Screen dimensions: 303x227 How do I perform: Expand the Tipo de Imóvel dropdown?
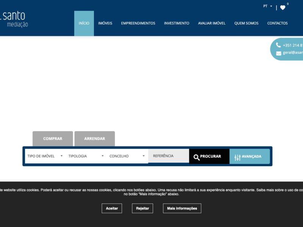pos(45,156)
